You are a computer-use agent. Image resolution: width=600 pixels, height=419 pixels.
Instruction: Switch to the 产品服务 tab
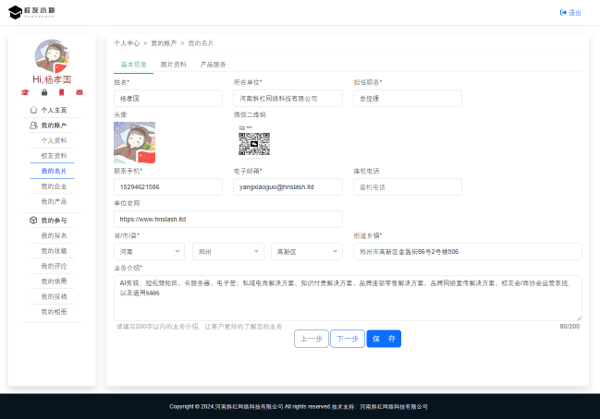coord(214,65)
